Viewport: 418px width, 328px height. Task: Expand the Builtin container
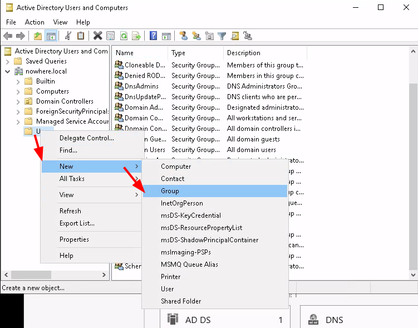click(18, 82)
